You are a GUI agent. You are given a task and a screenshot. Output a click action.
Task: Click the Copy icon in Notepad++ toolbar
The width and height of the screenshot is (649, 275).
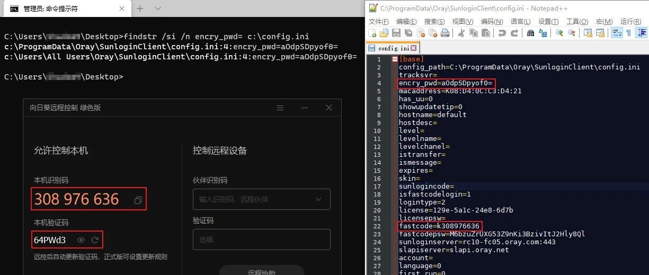tap(473, 33)
